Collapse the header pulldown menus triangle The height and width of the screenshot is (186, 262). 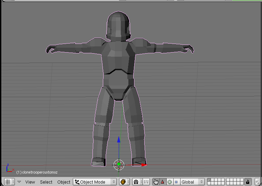coord(19,182)
